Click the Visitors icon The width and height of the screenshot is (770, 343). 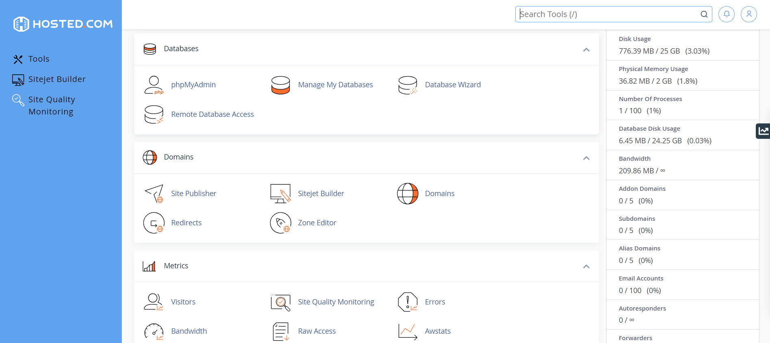coord(154,302)
